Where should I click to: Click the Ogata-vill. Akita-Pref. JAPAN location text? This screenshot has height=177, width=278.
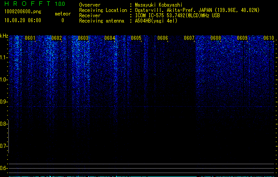click(x=197, y=10)
